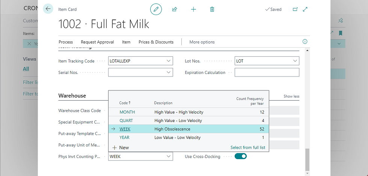Collapse Phys Invt Counting Period dropdown

click(x=169, y=156)
